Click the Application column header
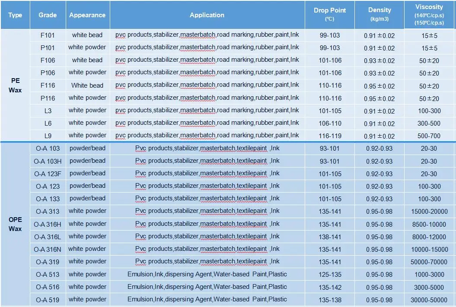This screenshot has width=456, height=307. [207, 15]
